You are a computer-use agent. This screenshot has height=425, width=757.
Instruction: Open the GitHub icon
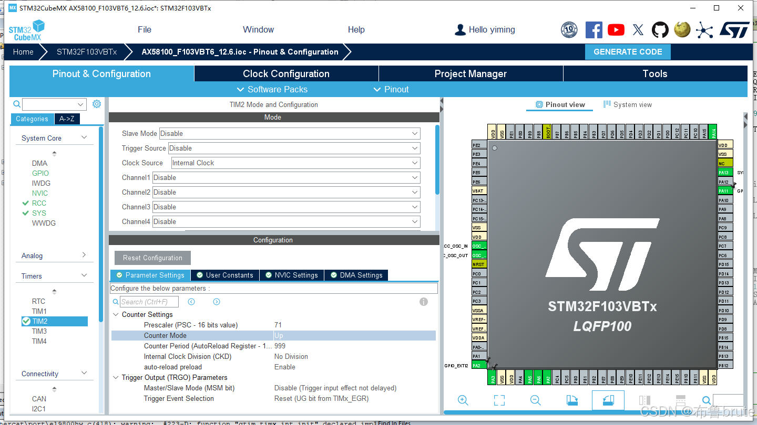coord(660,30)
